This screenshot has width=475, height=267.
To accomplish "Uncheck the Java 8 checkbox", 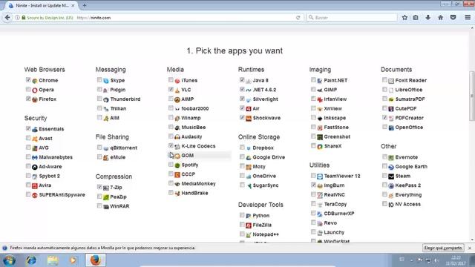I will click(242, 80).
